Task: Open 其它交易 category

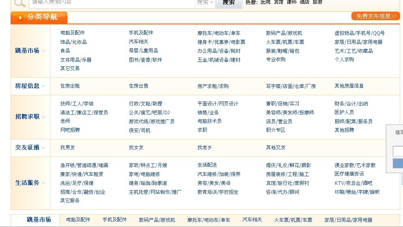Action: click(x=70, y=69)
